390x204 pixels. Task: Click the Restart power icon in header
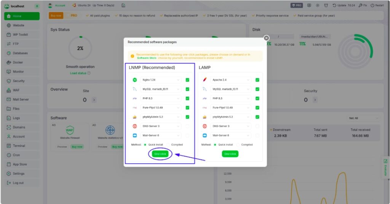(x=372, y=5)
